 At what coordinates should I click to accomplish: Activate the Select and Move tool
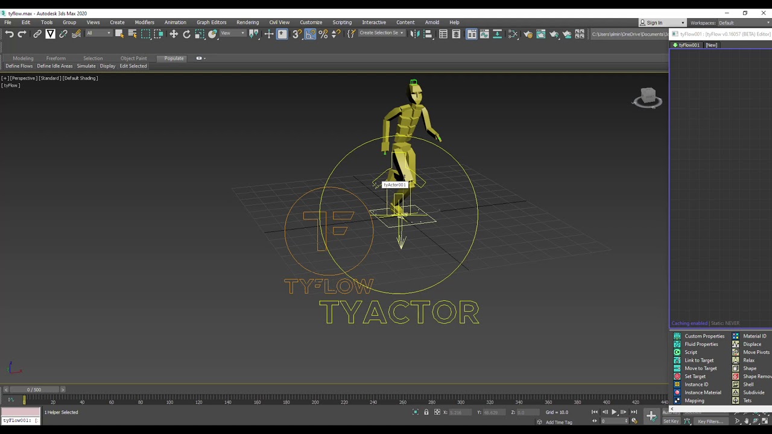174,34
